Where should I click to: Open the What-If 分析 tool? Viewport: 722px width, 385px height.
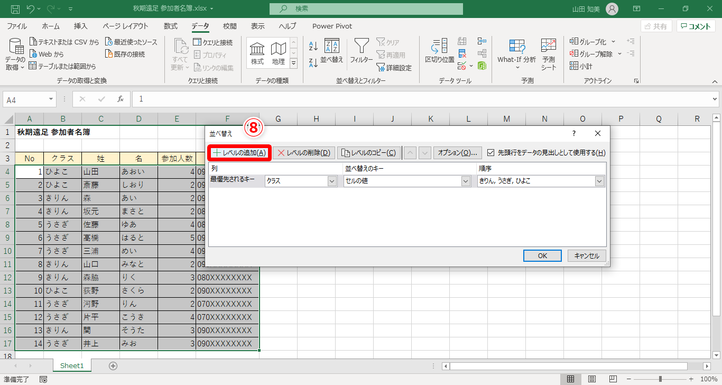(516, 55)
